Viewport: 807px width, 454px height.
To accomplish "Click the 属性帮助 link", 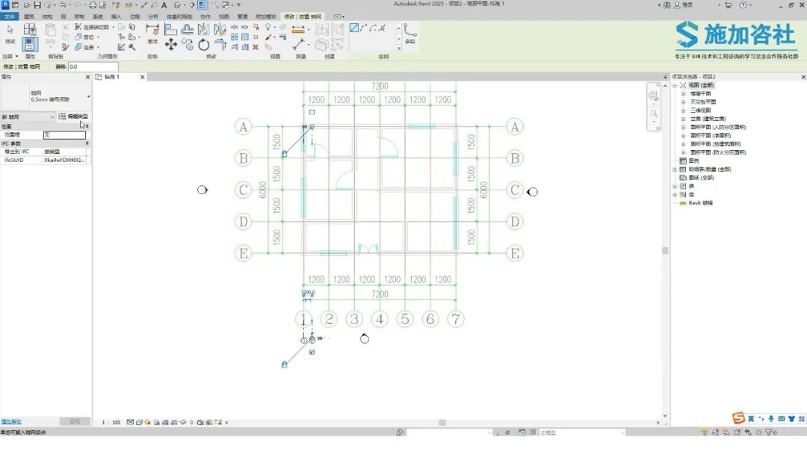I will coord(11,422).
